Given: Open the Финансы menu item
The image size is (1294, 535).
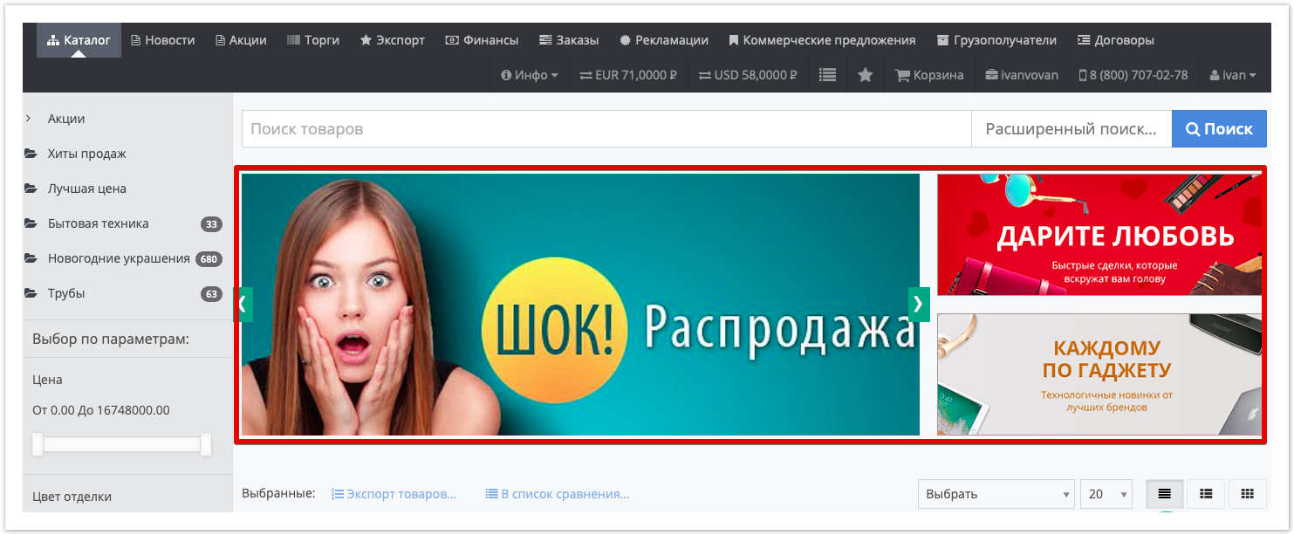Looking at the screenshot, I should [482, 40].
